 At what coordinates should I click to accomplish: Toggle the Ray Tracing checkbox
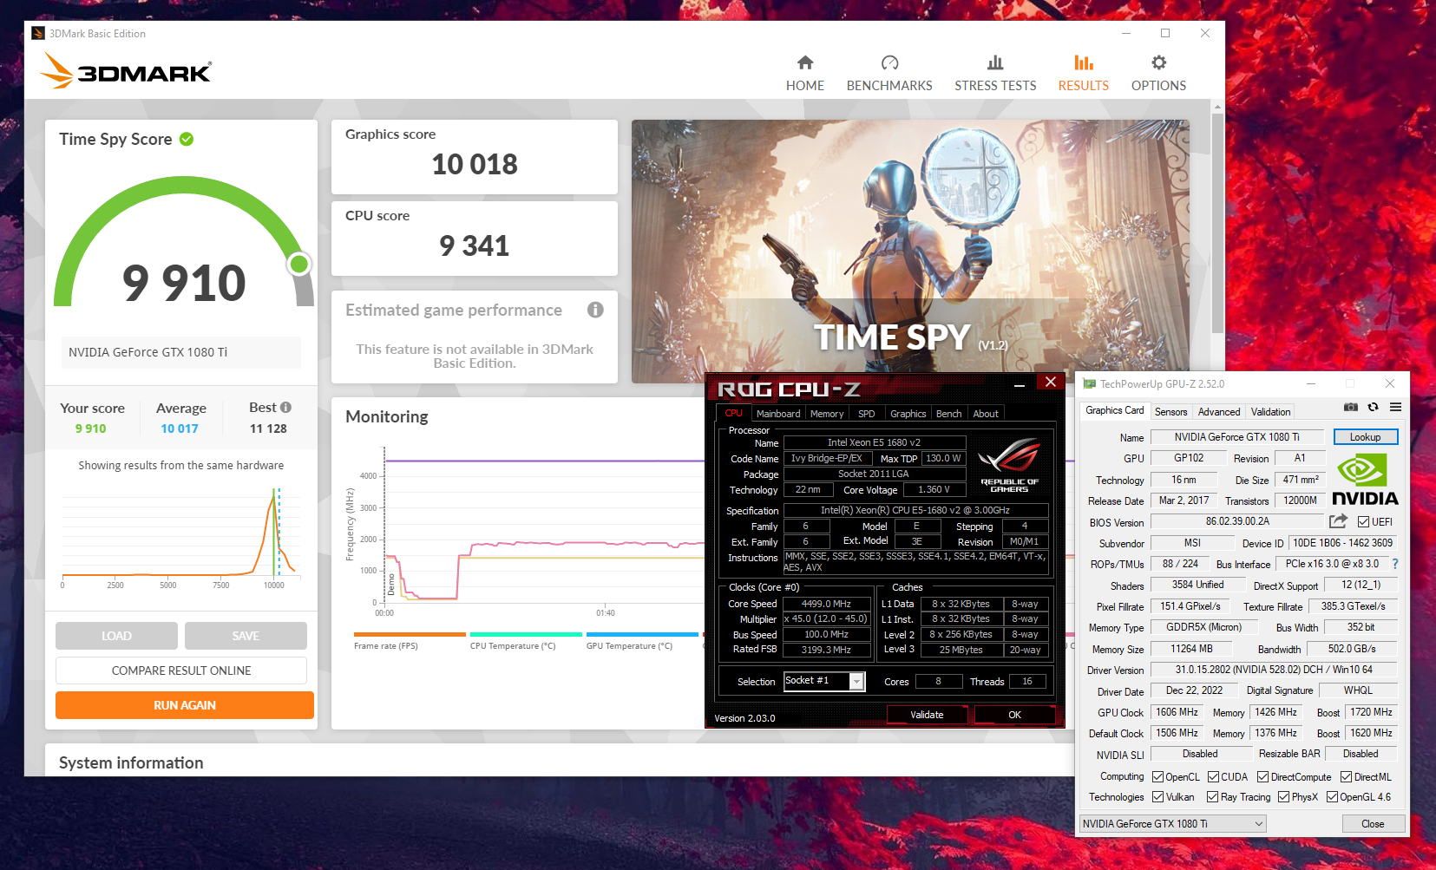coord(1212,797)
